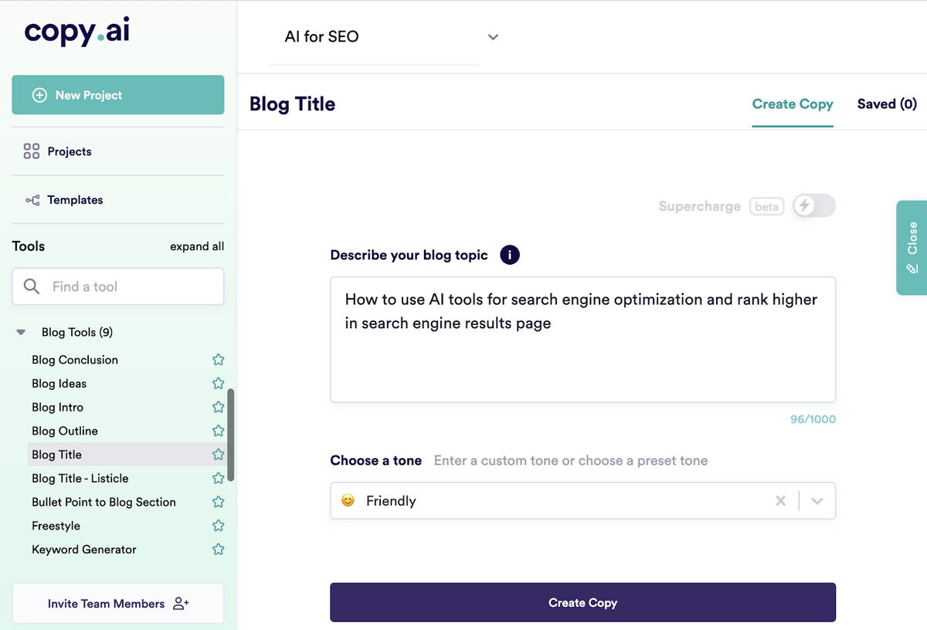
Task: Start a New Project
Action: (117, 94)
